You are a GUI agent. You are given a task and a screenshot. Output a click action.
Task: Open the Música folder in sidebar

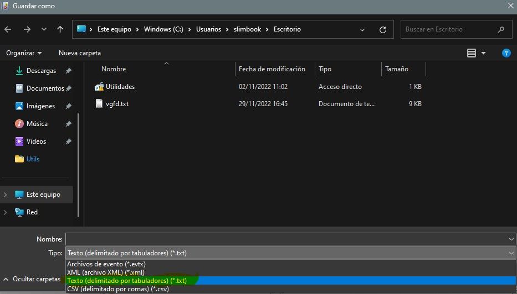click(37, 124)
